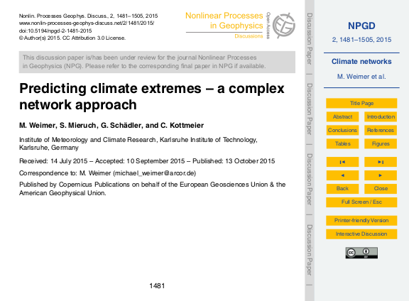Click the EGU globe logo
This screenshot has height=301, width=409.
coord(284,26)
